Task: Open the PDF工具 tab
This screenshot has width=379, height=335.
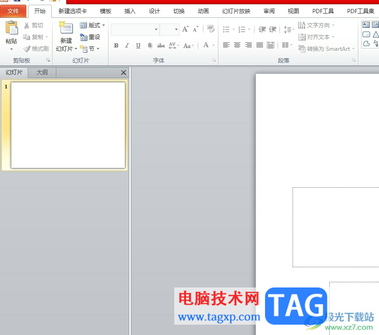Action: tap(323, 11)
